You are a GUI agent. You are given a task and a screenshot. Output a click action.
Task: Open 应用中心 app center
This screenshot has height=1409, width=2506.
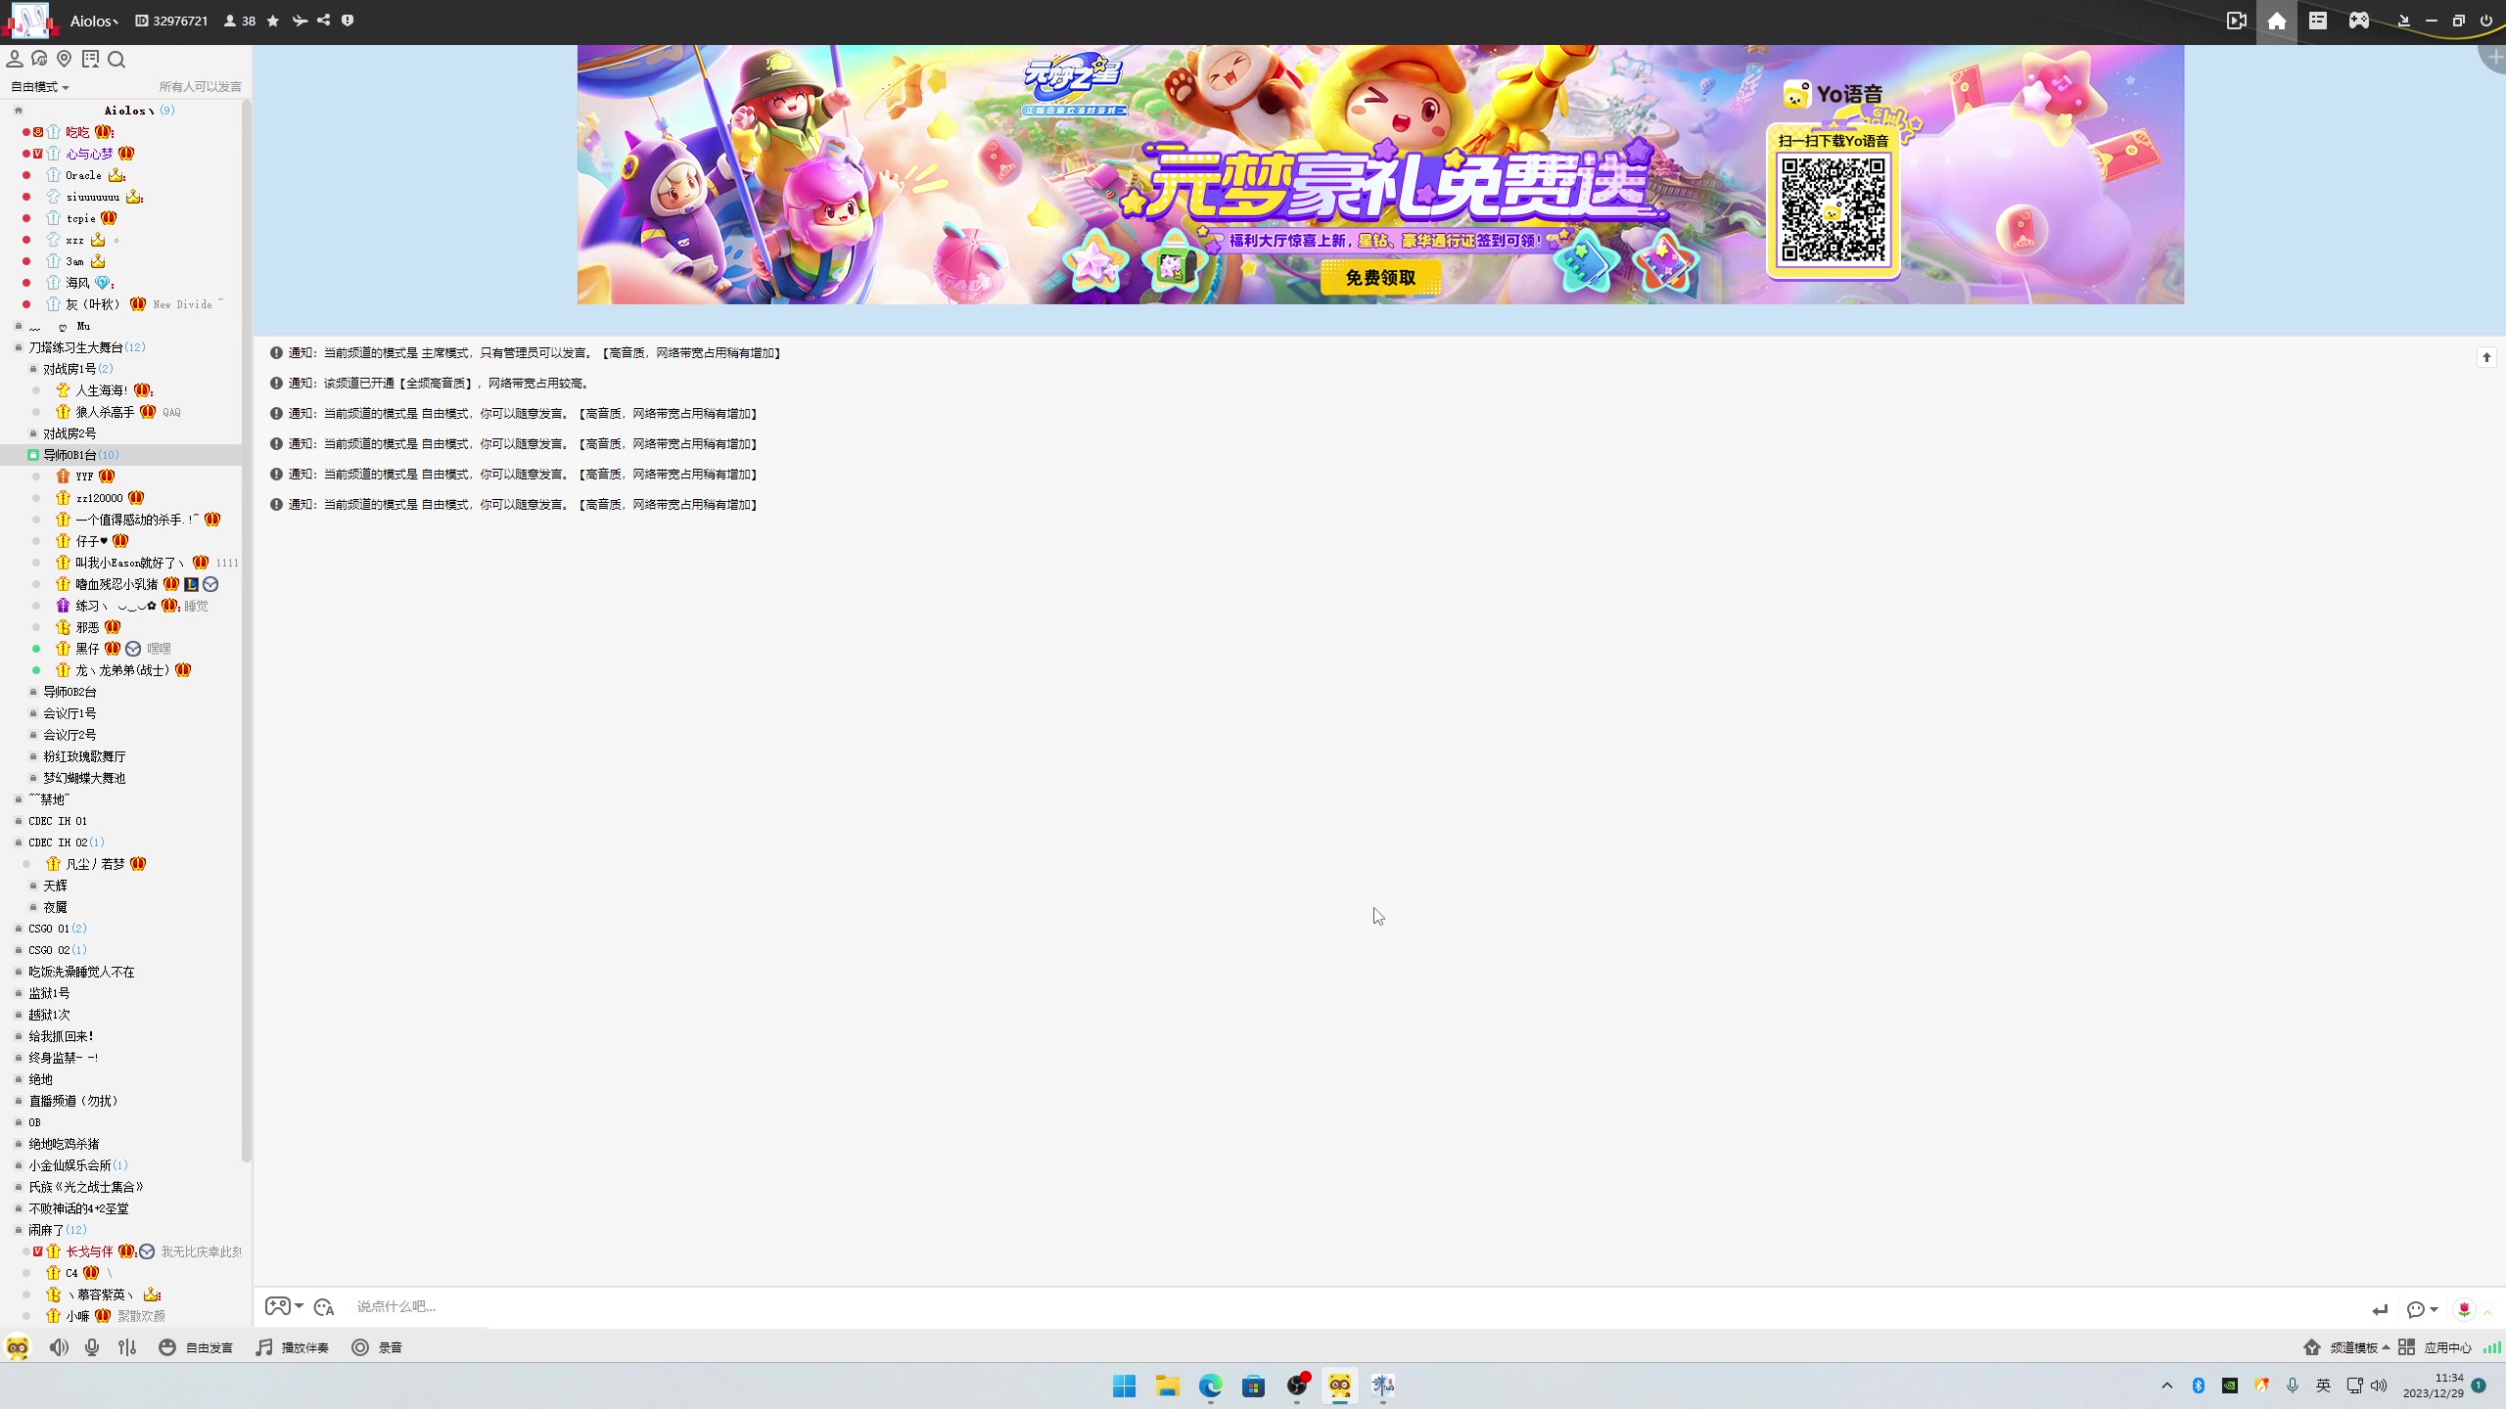pos(2436,1347)
